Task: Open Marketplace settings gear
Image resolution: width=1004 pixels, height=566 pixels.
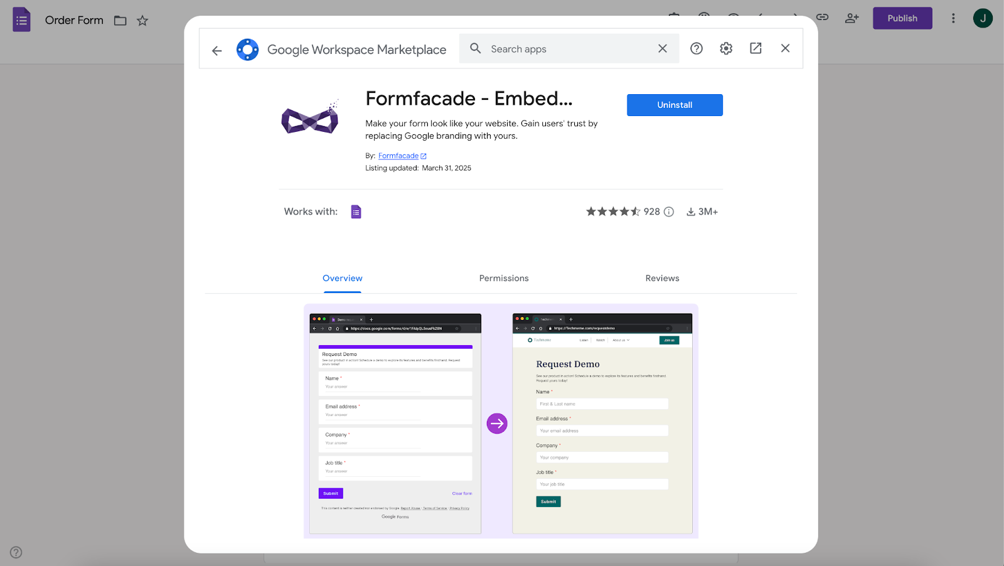Action: click(726, 48)
